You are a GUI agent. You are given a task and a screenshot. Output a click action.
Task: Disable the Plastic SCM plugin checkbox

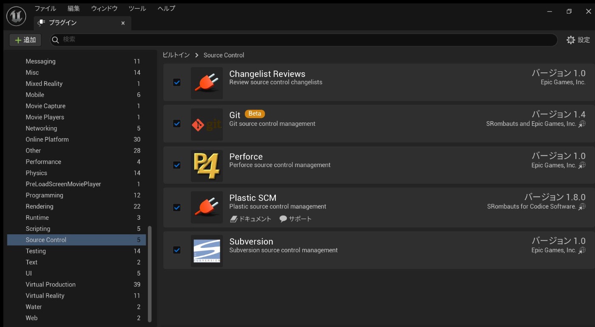[x=177, y=208]
